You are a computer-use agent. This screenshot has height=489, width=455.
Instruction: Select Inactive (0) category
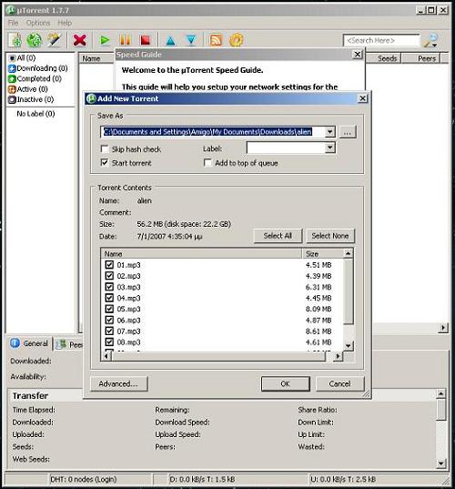tap(31, 99)
